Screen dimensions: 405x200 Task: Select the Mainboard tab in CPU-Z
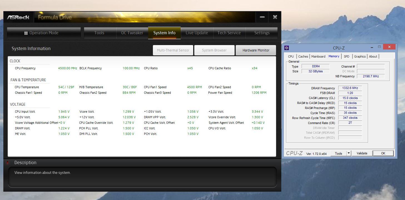[318, 56]
